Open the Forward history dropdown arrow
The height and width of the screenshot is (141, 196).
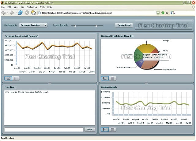(x=16, y=13)
